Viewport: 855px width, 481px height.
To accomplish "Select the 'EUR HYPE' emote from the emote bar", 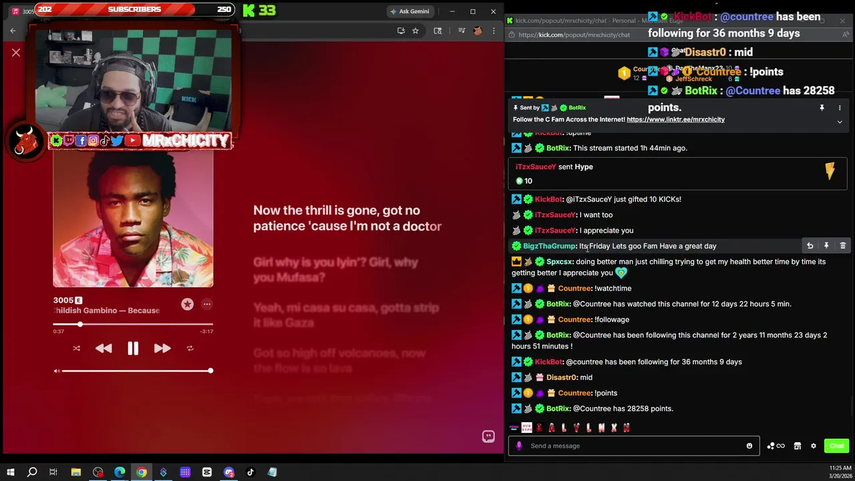I will [526, 428].
